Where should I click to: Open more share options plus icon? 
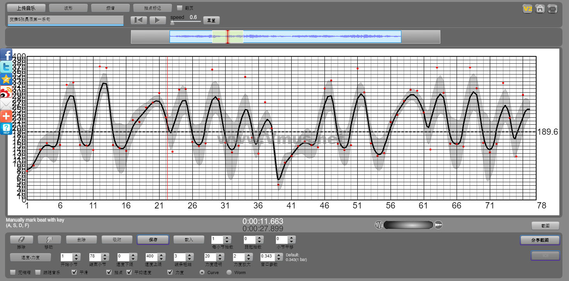[6, 117]
